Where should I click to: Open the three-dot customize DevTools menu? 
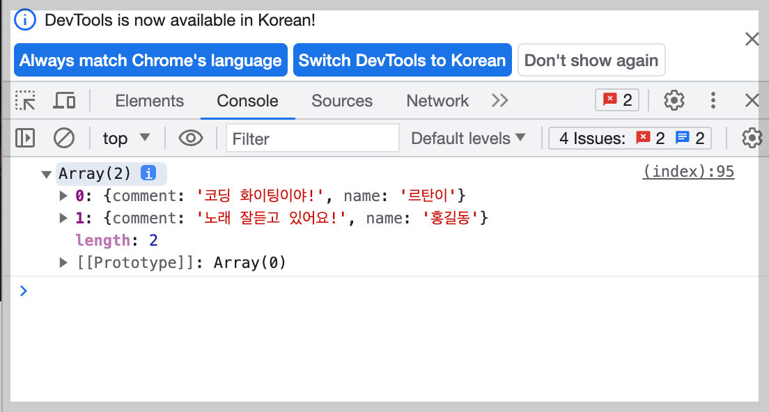[713, 100]
